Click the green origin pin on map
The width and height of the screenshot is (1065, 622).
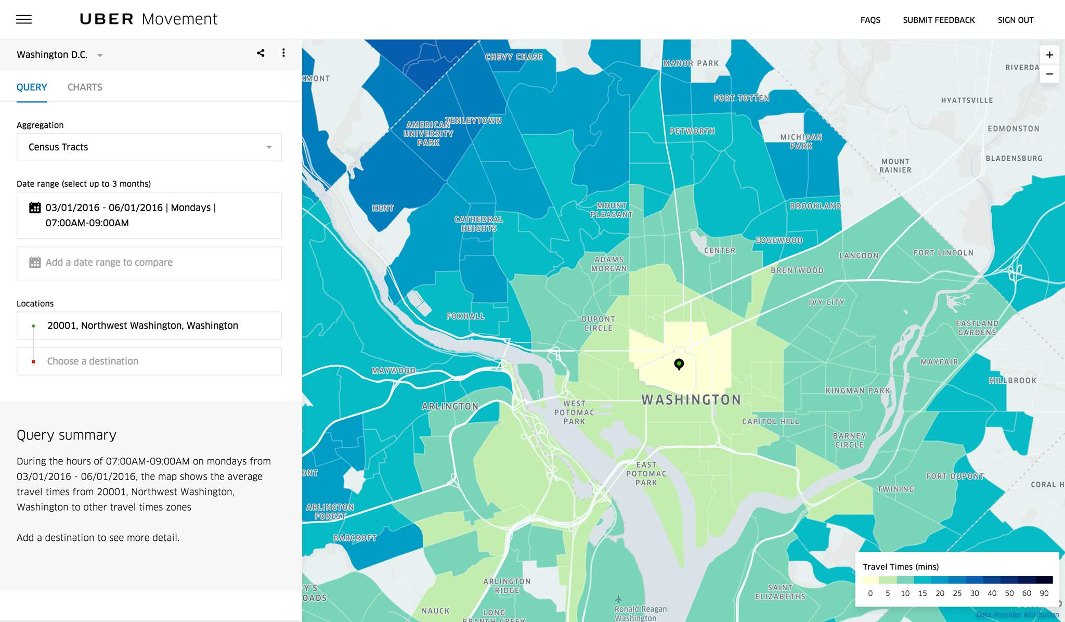coord(679,364)
